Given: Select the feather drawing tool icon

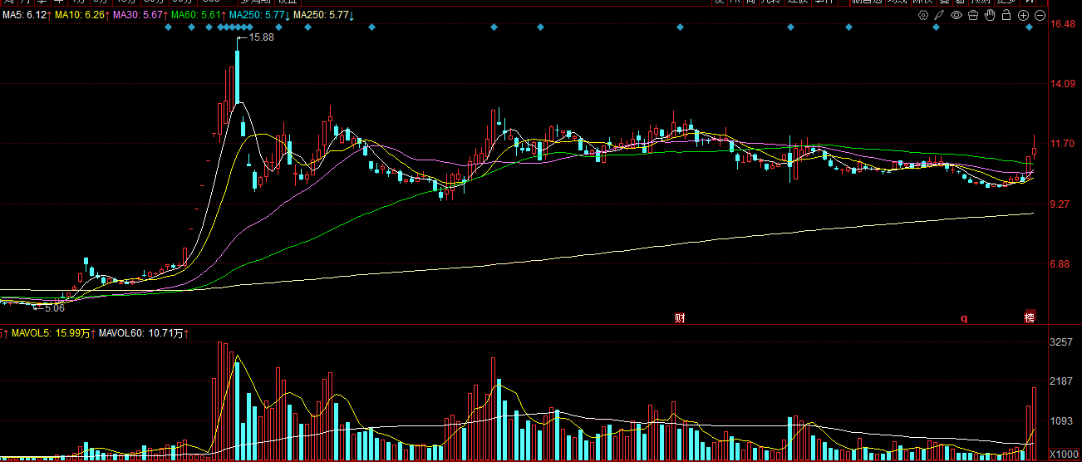Looking at the screenshot, I should point(940,15).
